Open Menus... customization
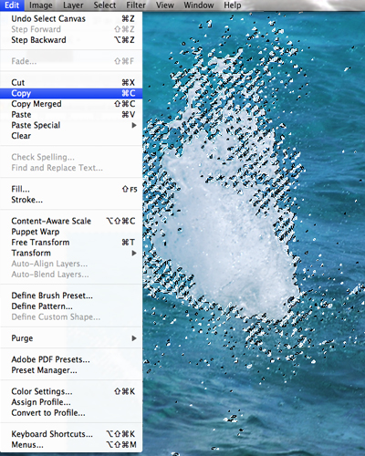 pyautogui.click(x=71, y=445)
